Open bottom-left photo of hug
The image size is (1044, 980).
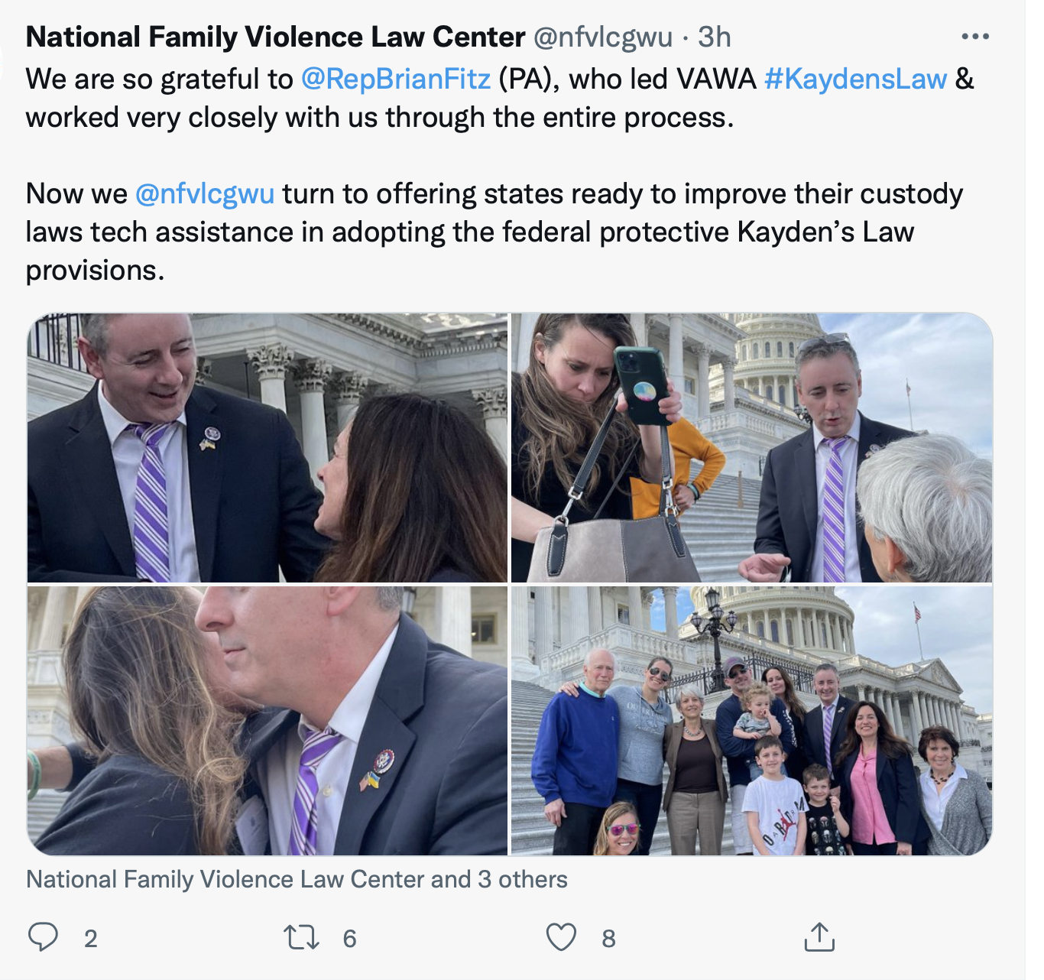click(x=267, y=720)
